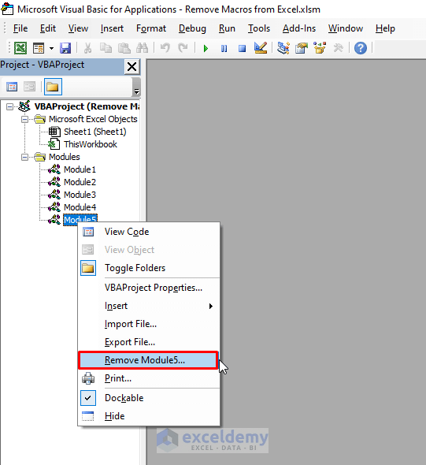Select Module2 in project tree
Screen dimensions: 426x465
(80, 182)
